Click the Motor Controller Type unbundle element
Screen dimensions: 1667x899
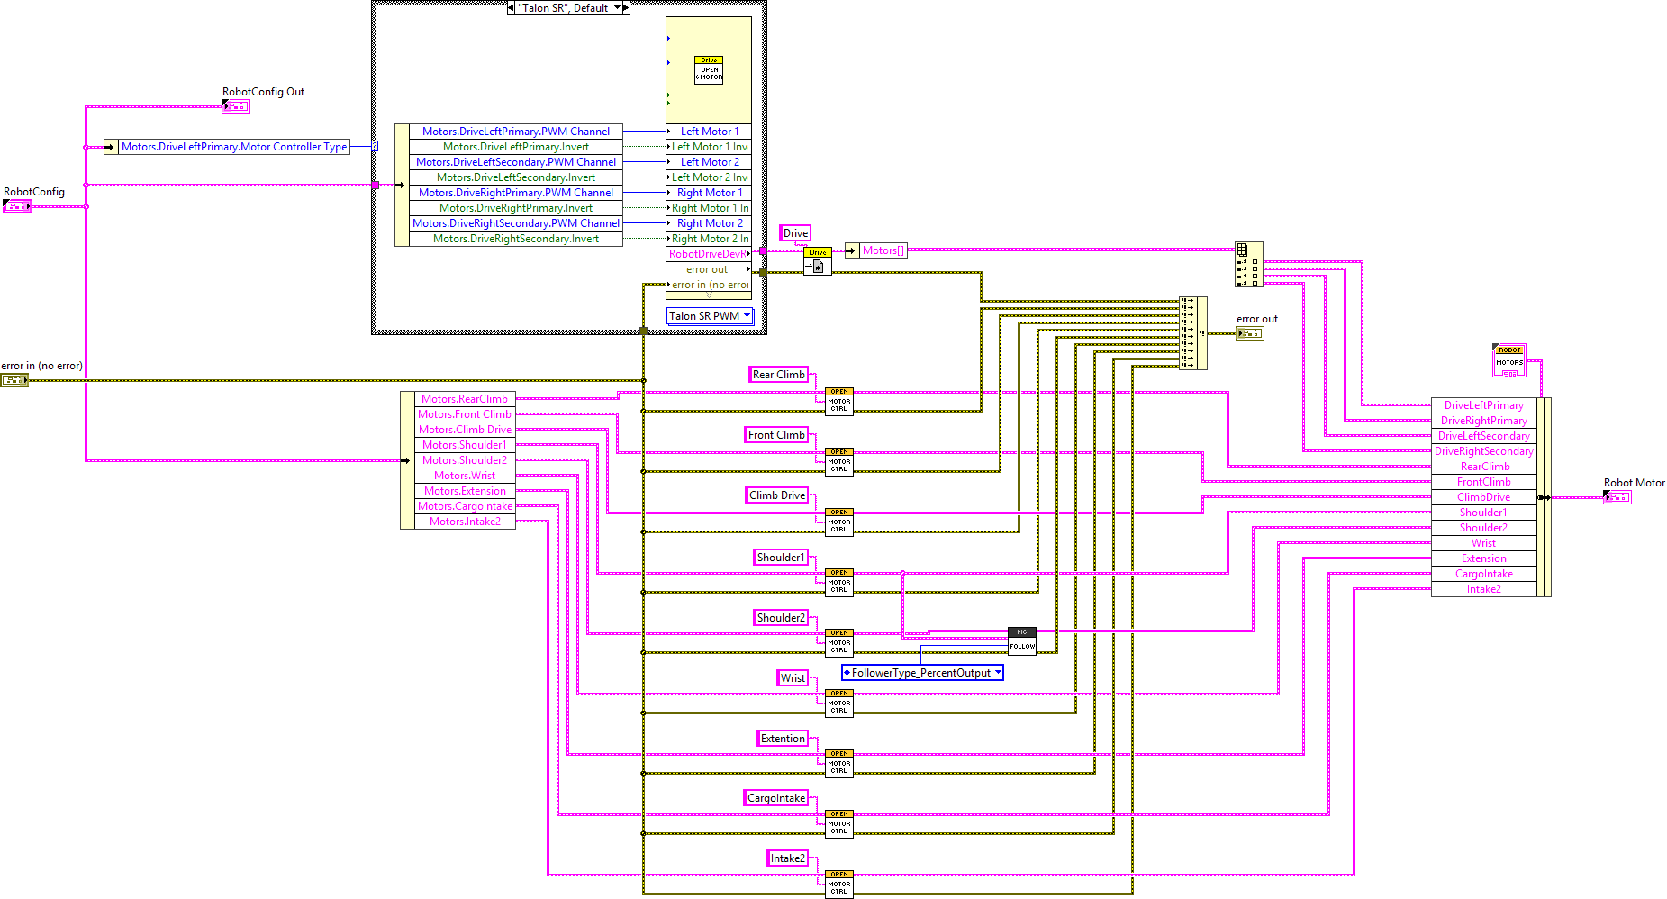[x=234, y=147]
